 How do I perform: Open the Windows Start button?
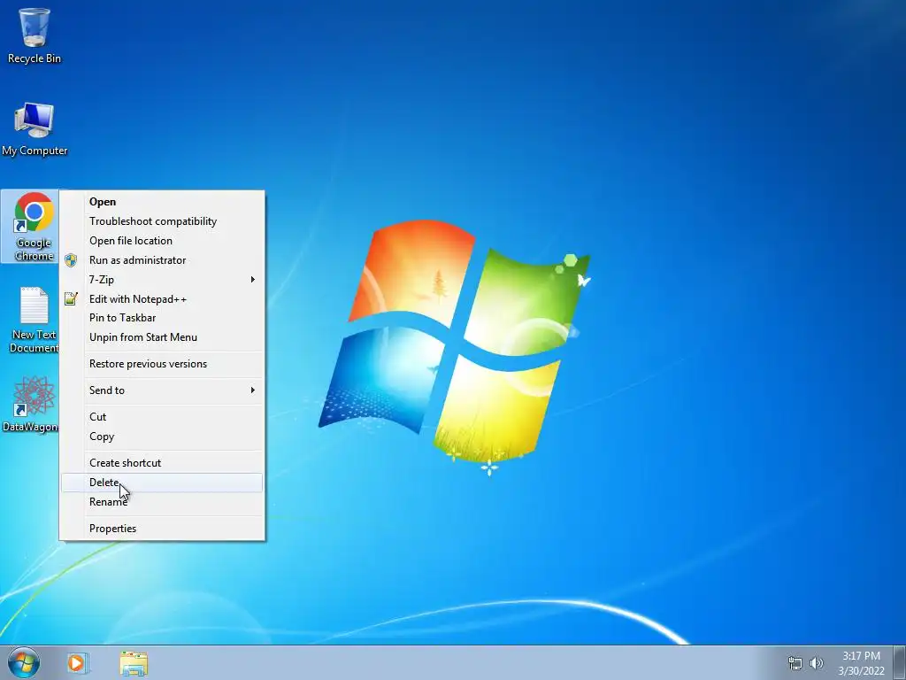click(x=24, y=662)
